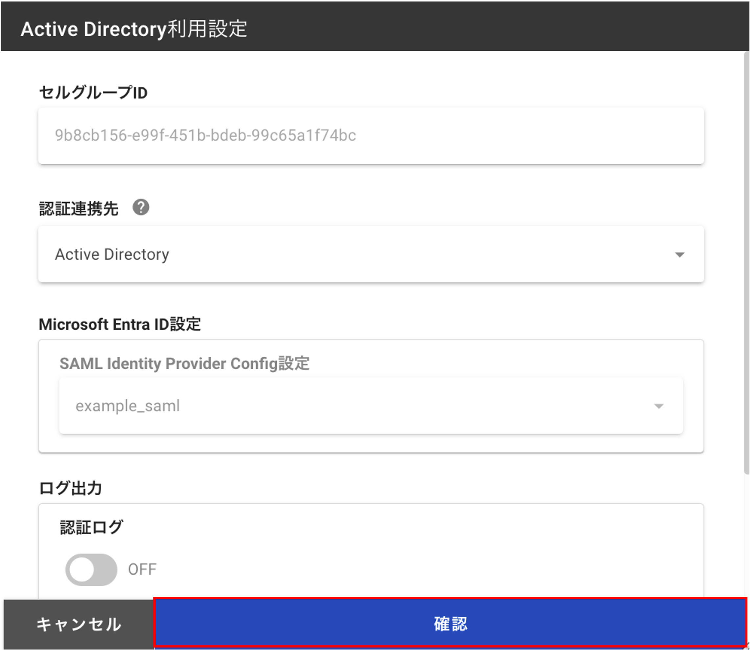Click the OFF label beside the toggle
The height and width of the screenshot is (651, 750).
pyautogui.click(x=142, y=569)
